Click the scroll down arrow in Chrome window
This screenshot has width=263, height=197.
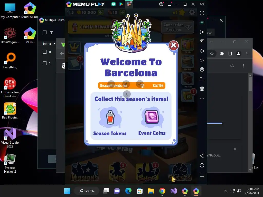(250, 170)
